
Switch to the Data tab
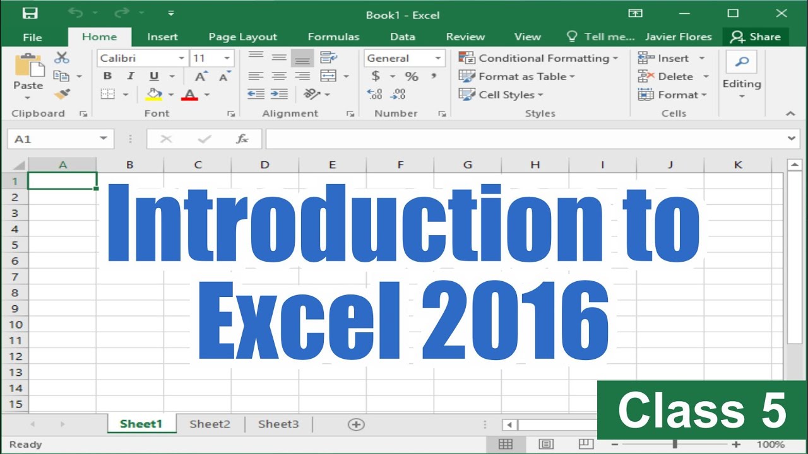point(403,37)
